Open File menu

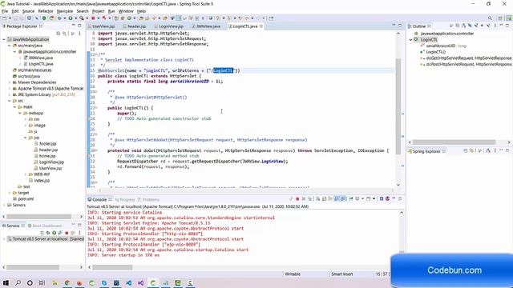click(5, 11)
